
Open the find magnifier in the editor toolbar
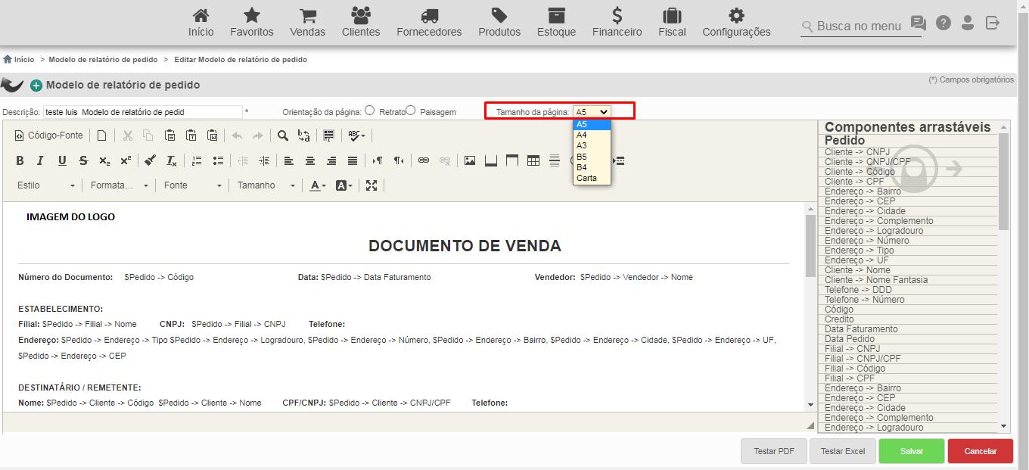(282, 135)
